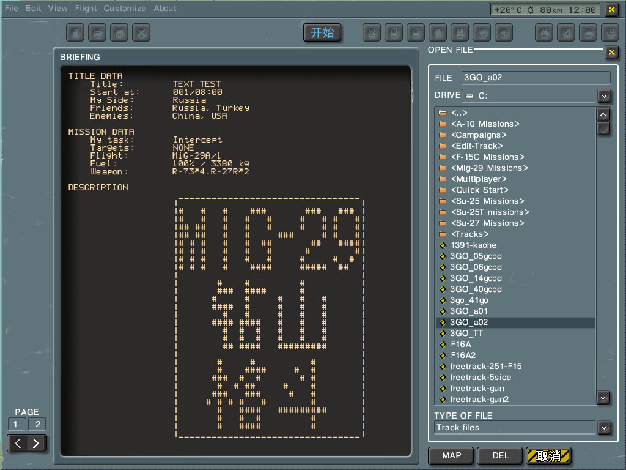This screenshot has height=470, width=626.
Task: Click the clock toolbar icon
Action: [x=609, y=32]
